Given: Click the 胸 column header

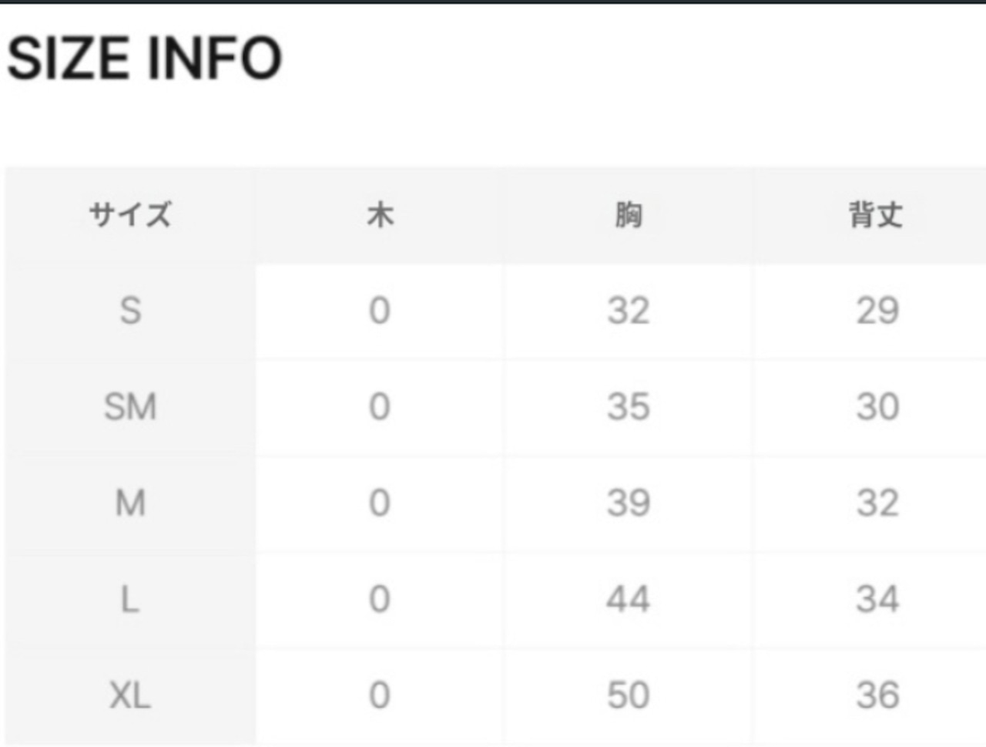Looking at the screenshot, I should click(x=629, y=215).
